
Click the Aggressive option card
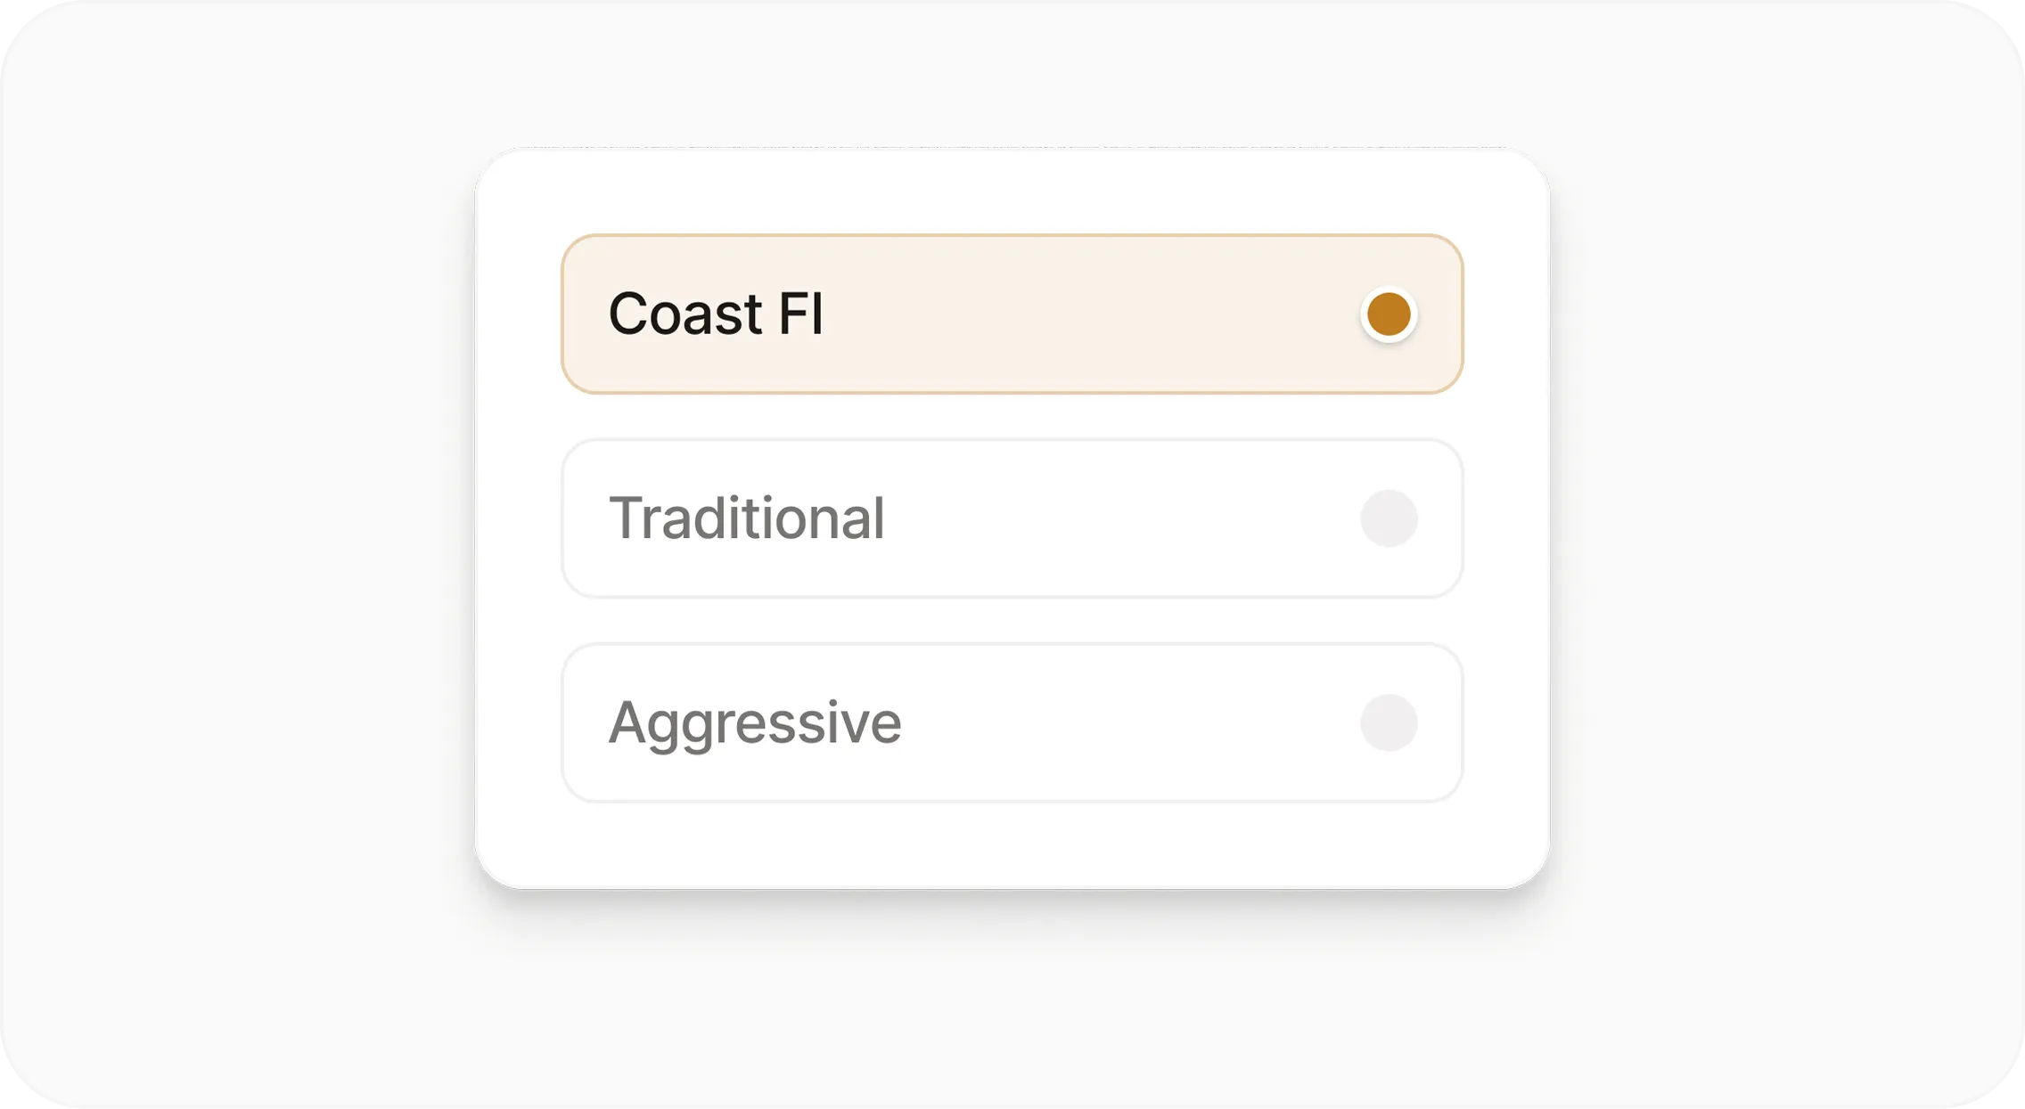[x=1012, y=722]
